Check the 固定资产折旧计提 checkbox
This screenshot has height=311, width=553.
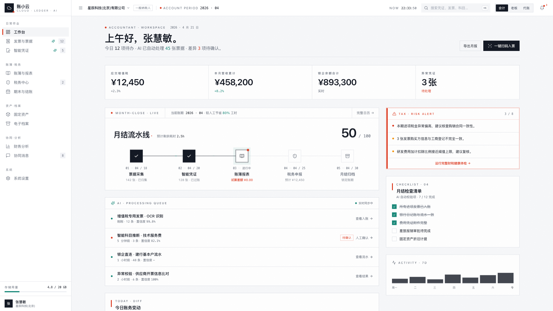point(394,239)
